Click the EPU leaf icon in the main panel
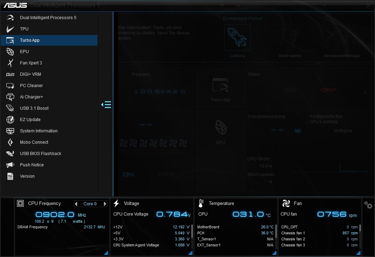375x257 pixels. coord(221,127)
